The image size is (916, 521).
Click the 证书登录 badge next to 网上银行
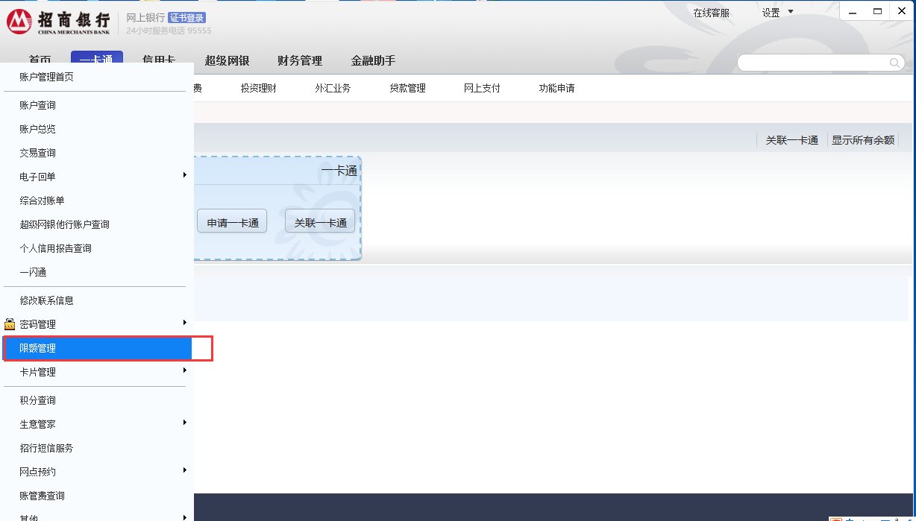click(x=186, y=17)
